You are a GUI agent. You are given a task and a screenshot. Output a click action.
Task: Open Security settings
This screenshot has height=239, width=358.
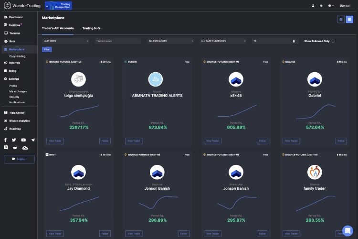pyautogui.click(x=14, y=97)
